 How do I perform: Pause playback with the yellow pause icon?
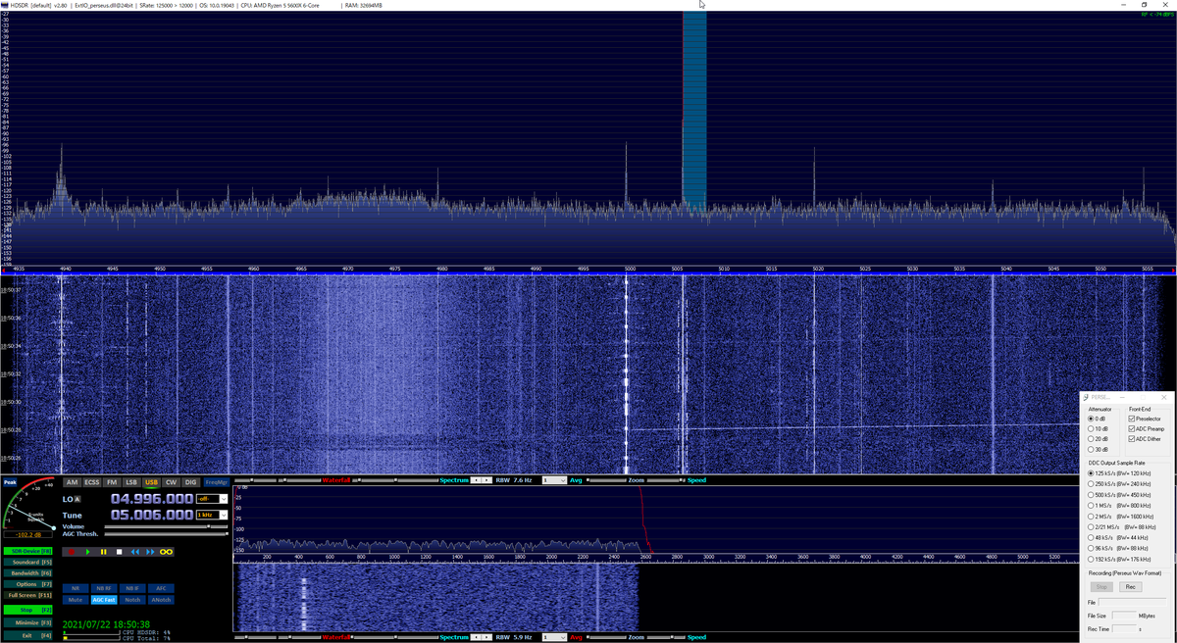tap(103, 552)
